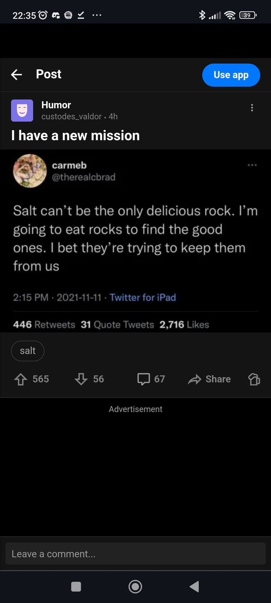Go back using the arrow icon

[x=16, y=74]
